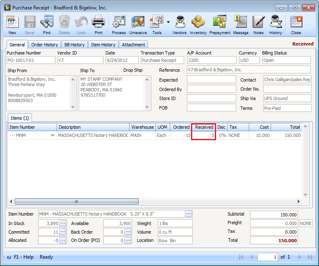Click the Unreceive toolbar icon
The height and width of the screenshot is (266, 319).
[138, 22]
